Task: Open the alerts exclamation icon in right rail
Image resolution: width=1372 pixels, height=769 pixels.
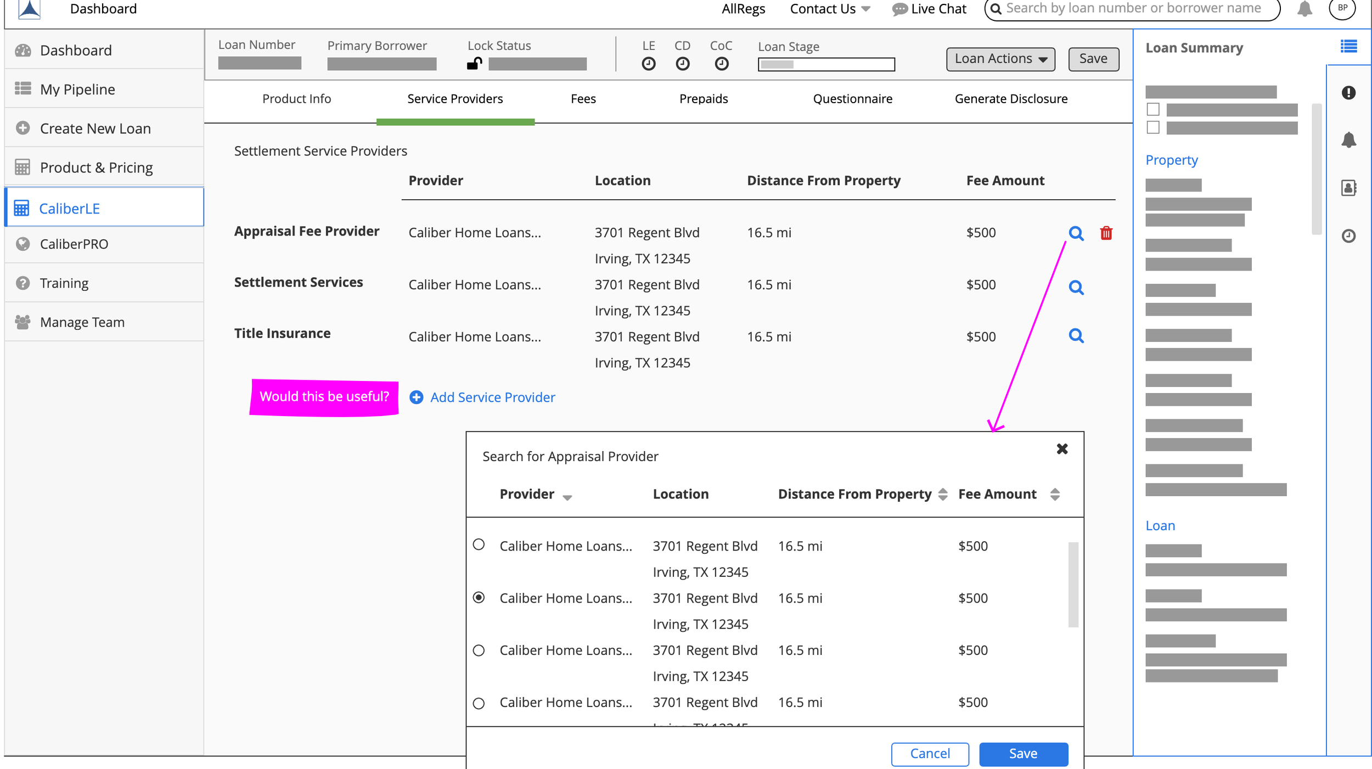Action: (x=1348, y=93)
